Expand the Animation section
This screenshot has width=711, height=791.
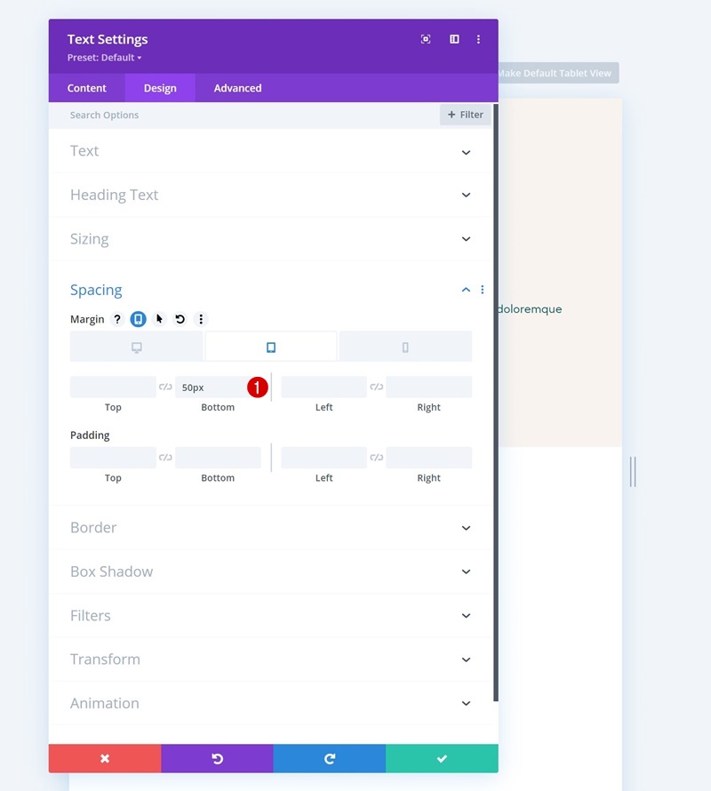270,703
